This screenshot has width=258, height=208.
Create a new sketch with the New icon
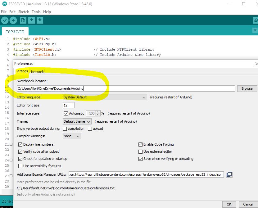pyautogui.click(x=23, y=20)
